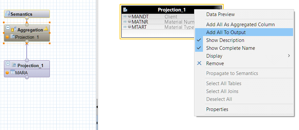Collapse the Aggregation node

click(8, 28)
